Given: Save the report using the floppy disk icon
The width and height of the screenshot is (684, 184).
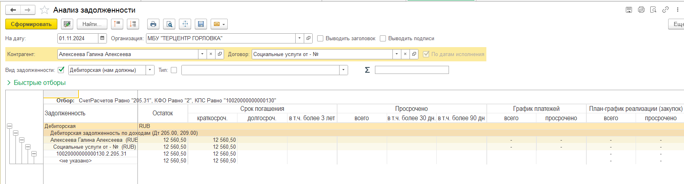Looking at the screenshot, I should [201, 24].
